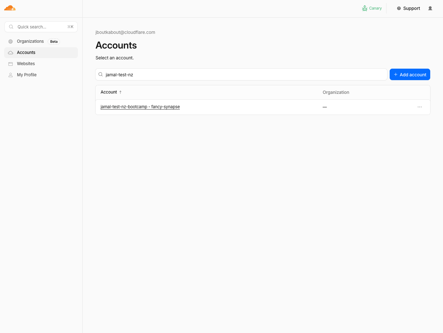Click the Support question mark icon
This screenshot has height=333, width=443.
[x=399, y=8]
